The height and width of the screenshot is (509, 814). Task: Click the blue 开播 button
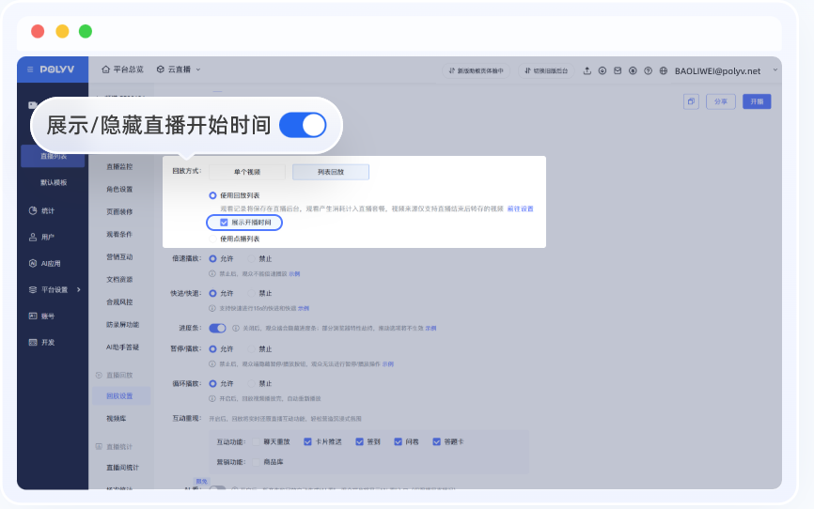[x=757, y=101]
